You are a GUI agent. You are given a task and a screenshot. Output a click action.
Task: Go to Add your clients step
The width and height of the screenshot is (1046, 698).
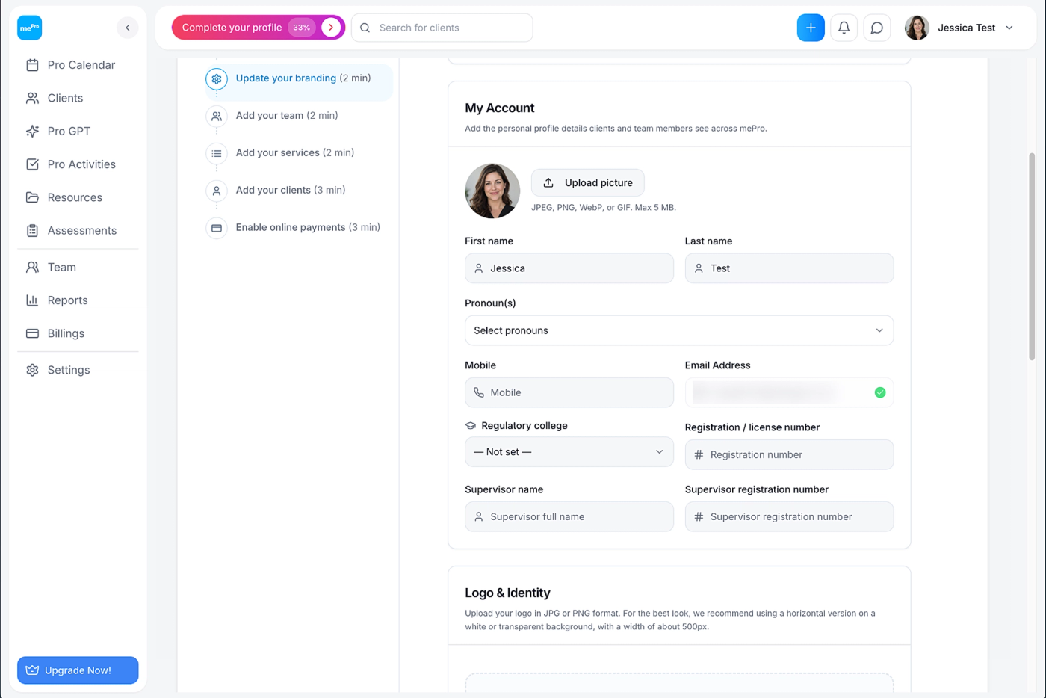tap(291, 190)
